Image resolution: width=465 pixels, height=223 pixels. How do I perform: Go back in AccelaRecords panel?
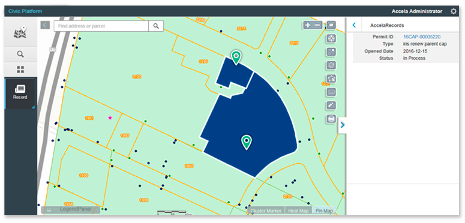point(354,25)
